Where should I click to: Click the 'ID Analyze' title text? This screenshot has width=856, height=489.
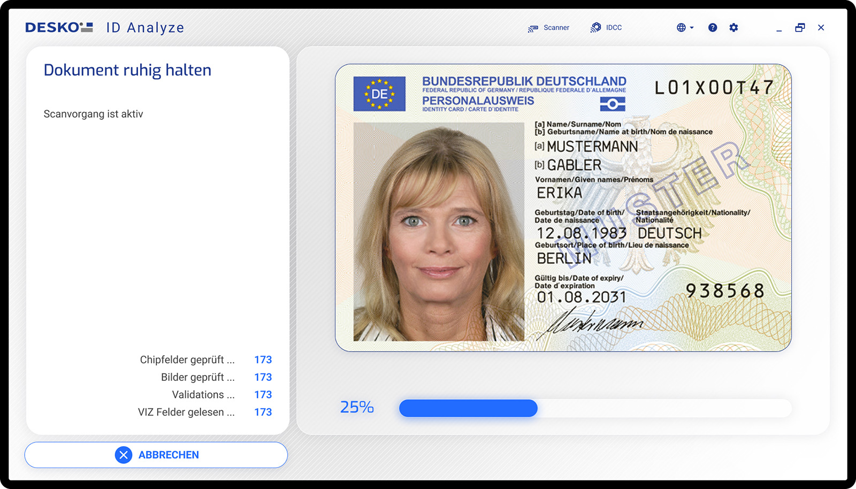(x=145, y=28)
